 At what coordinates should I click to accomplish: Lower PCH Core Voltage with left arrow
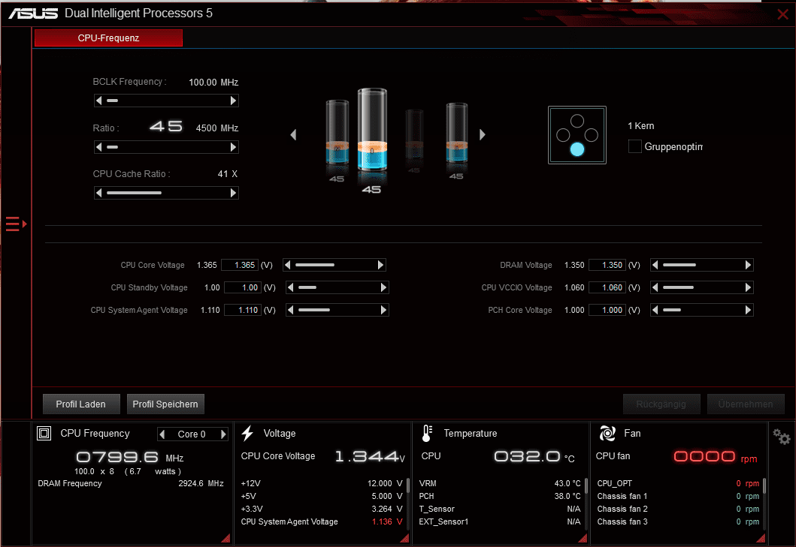655,310
